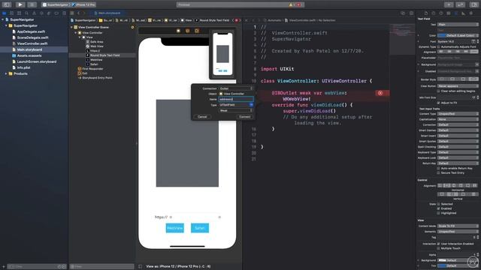The width and height of the screenshot is (481, 270).
Task: Open the Content Type dropdown
Action: click(x=458, y=114)
